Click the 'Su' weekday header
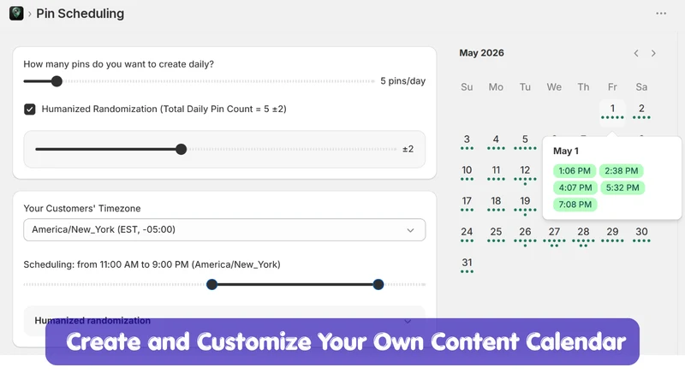Screen dimensions: 685x385 point(467,87)
